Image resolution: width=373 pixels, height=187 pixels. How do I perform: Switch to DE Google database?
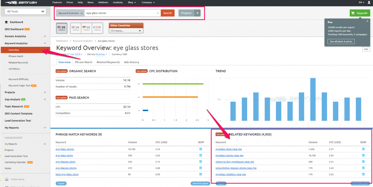(86, 28)
